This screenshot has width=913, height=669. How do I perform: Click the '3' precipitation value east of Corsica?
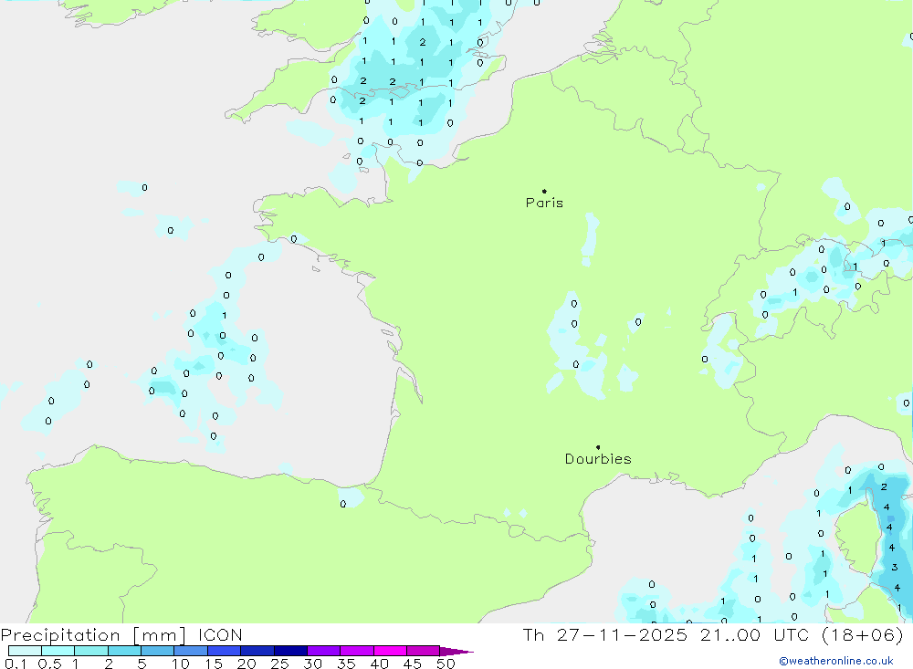coord(895,567)
